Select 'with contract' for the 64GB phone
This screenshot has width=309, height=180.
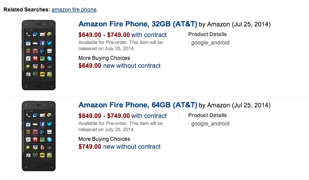click(x=149, y=116)
